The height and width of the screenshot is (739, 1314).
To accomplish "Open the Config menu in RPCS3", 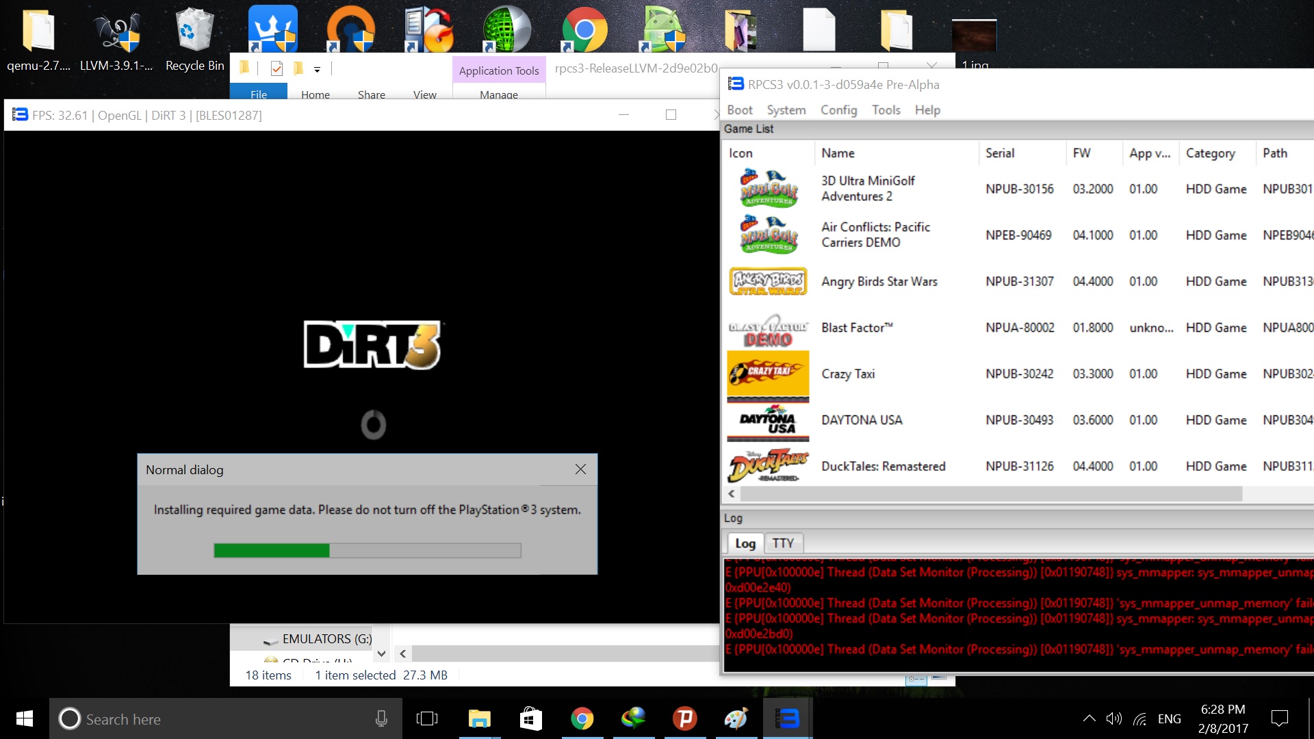I will (x=838, y=110).
